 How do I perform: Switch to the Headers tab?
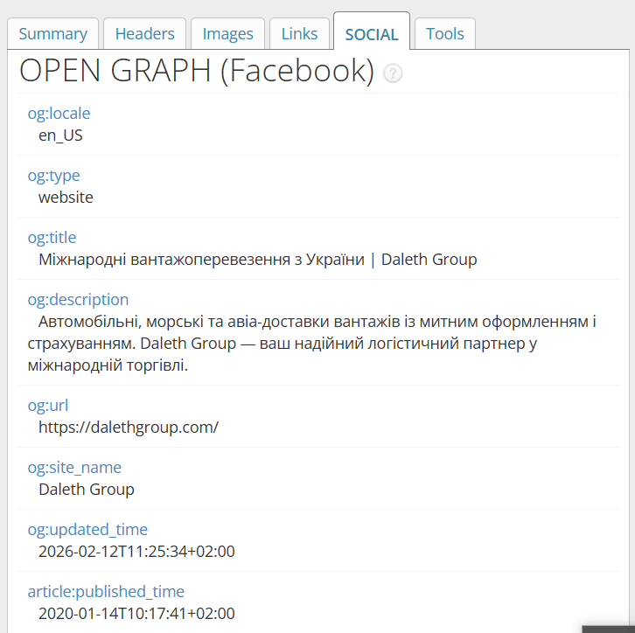click(144, 33)
